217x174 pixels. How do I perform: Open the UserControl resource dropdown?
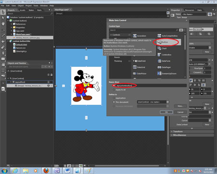point(168,102)
